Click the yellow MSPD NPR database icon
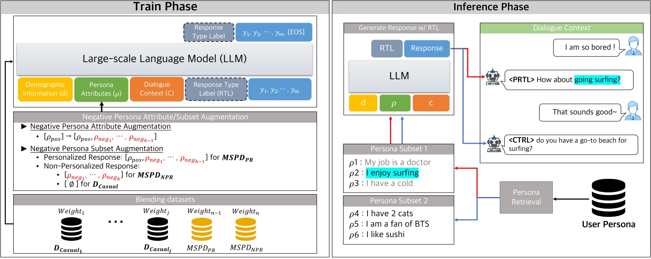 [245, 229]
